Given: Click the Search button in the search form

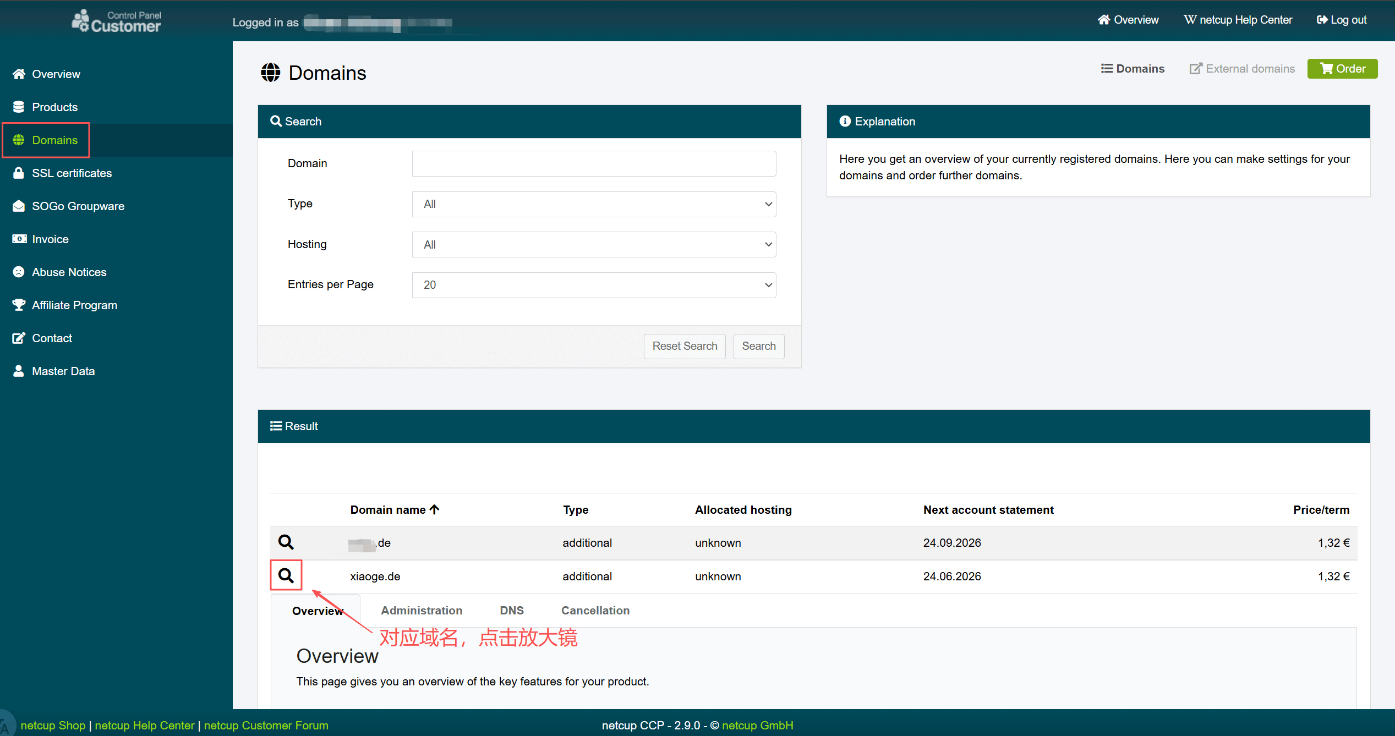Looking at the screenshot, I should click(758, 346).
